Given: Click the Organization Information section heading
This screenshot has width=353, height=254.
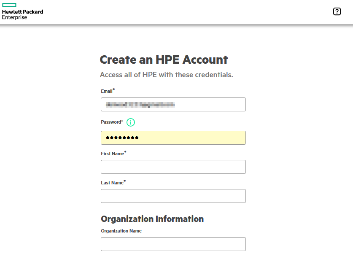Looking at the screenshot, I should (152, 219).
